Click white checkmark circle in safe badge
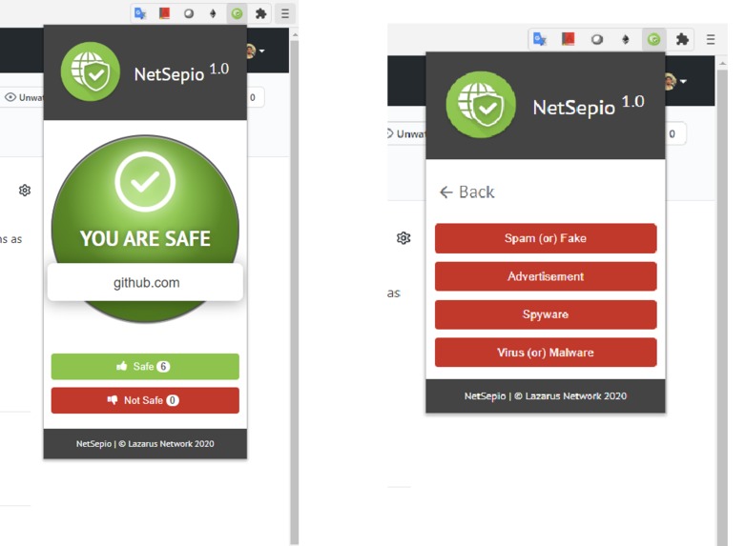 [x=145, y=182]
